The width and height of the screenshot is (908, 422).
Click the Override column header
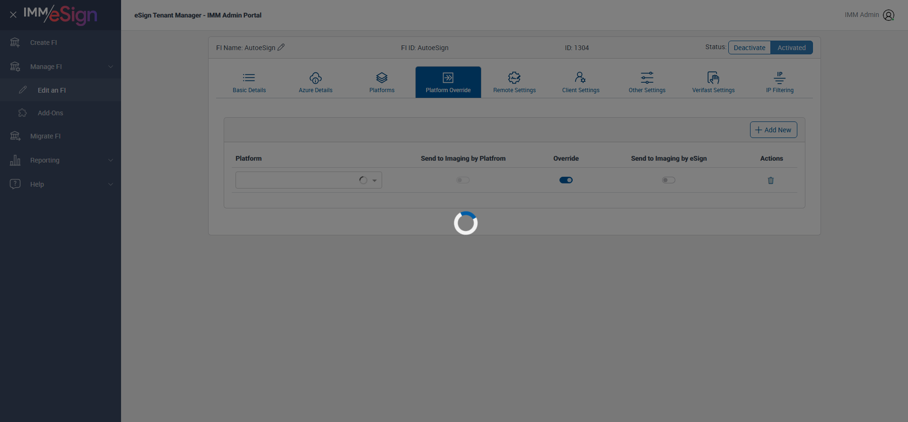click(x=566, y=158)
